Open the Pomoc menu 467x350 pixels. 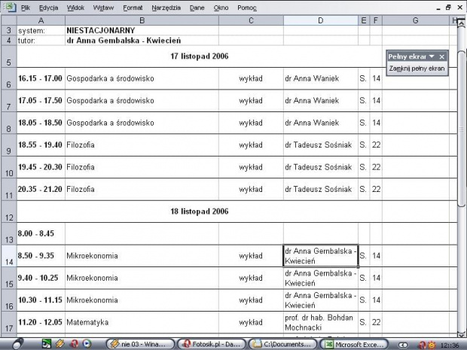246,8
